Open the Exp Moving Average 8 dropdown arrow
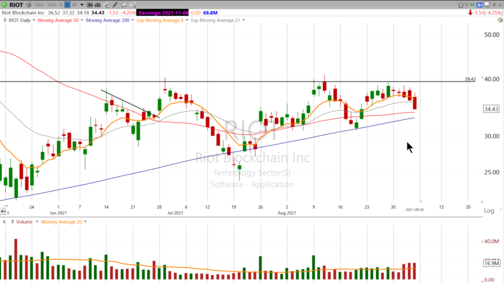Screen dimensions: 504x283 [x=187, y=20]
